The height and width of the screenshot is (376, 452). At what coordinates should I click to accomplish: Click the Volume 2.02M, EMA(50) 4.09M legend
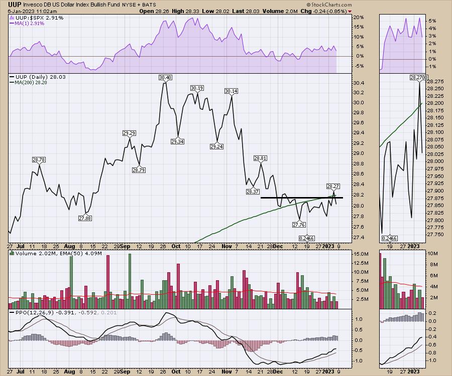[x=59, y=254]
